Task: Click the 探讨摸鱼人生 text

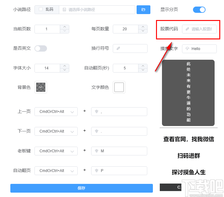Action: click(189, 172)
